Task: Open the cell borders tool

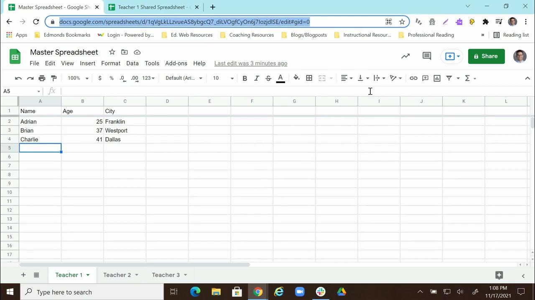Action: coord(309,78)
